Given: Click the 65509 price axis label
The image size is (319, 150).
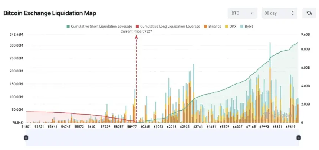Looking at the screenshot, I should [x=224, y=127].
